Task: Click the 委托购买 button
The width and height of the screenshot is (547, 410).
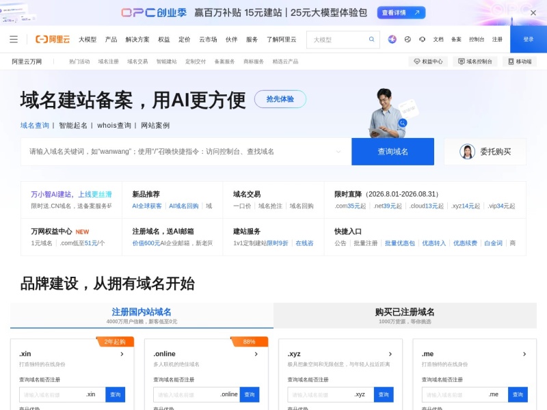Action: coord(485,152)
